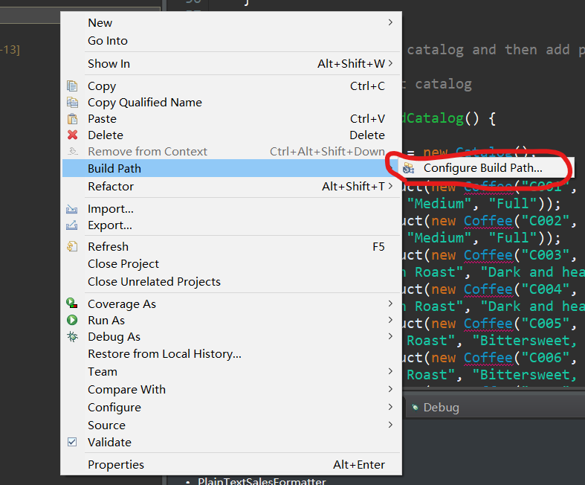The height and width of the screenshot is (485, 585).
Task: Expand the Coverage As submenu arrow
Action: click(390, 303)
